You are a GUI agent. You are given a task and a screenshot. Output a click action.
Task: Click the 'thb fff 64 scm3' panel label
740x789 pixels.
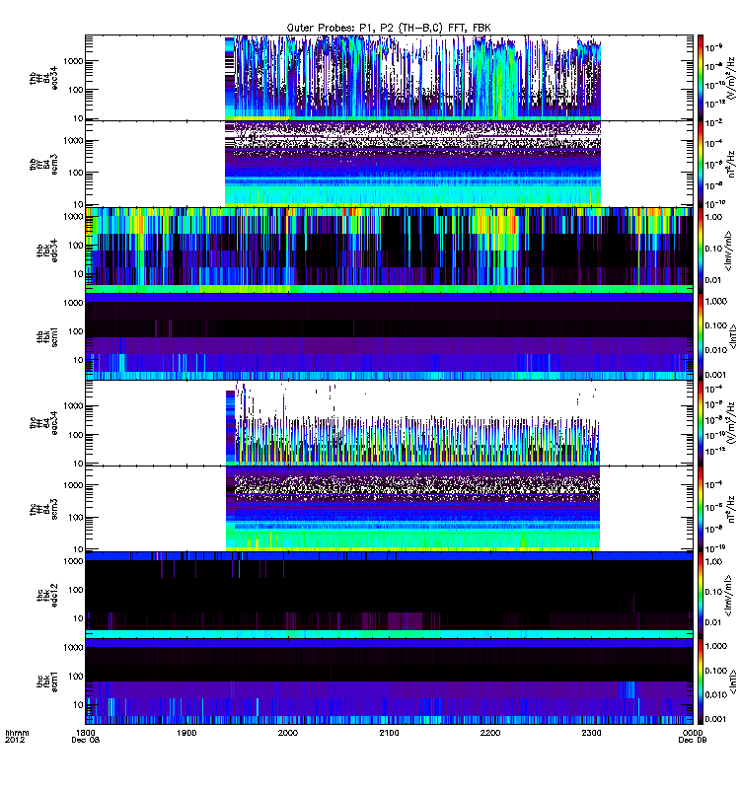(x=43, y=164)
